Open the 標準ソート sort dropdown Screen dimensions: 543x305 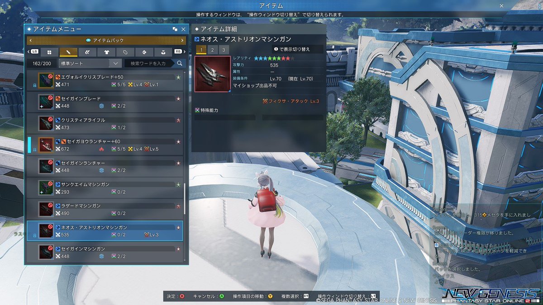[x=90, y=64]
